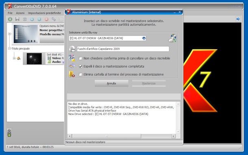Click the Masterizza button
248x155 pixels.
click(x=149, y=83)
